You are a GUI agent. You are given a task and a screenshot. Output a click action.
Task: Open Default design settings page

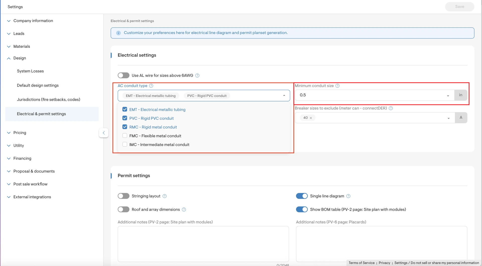(38, 85)
